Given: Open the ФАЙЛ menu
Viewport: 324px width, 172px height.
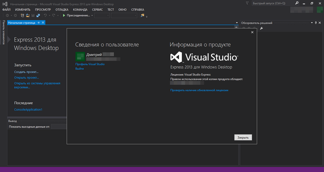Looking at the screenshot, I should point(6,10).
